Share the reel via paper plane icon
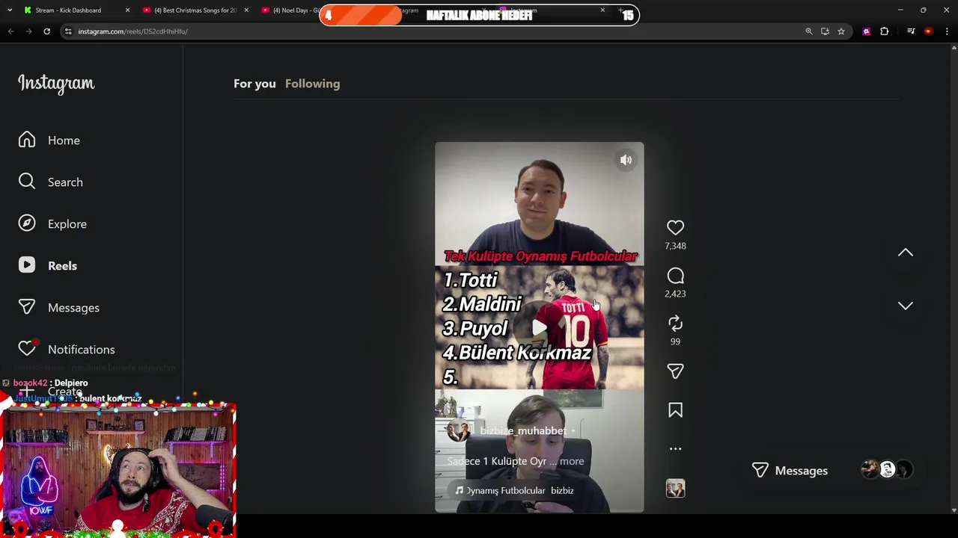The image size is (958, 538). pos(675,371)
